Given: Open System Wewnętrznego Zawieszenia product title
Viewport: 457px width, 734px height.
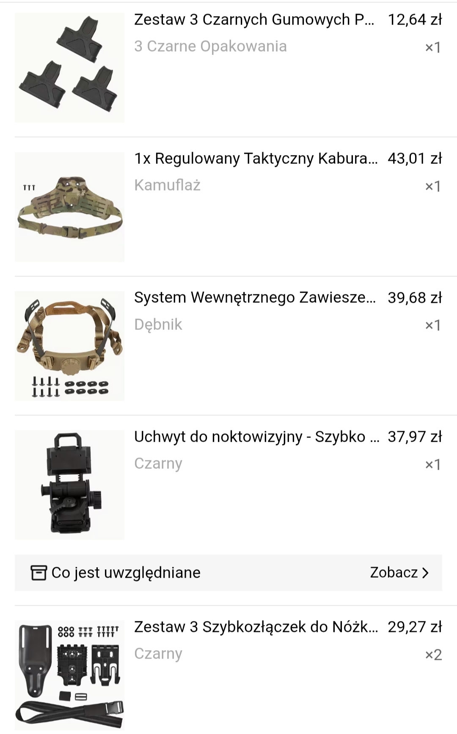Looking at the screenshot, I should pos(255,297).
